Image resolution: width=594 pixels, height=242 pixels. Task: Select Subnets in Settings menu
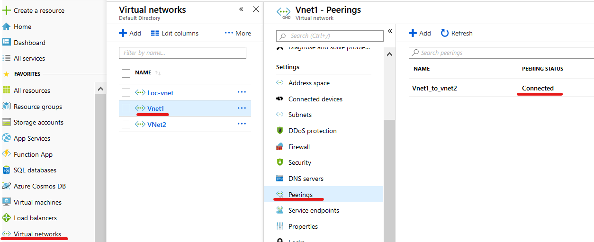[x=300, y=115]
